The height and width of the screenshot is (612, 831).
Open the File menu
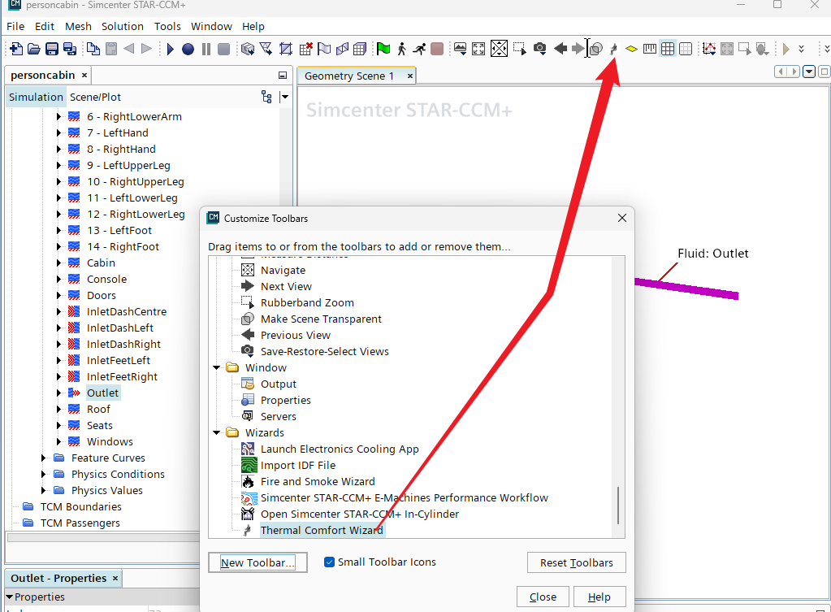15,26
